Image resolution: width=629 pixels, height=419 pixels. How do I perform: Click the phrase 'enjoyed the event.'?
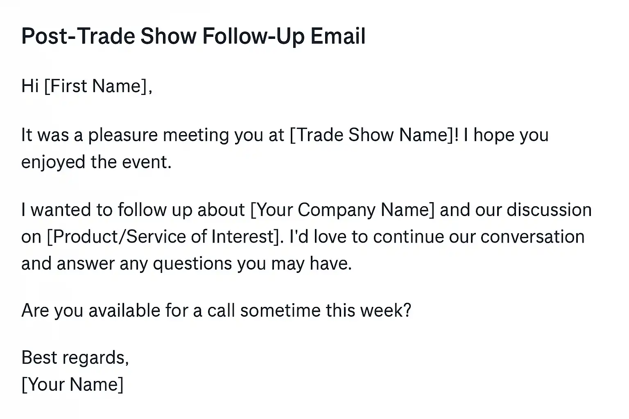coord(96,162)
